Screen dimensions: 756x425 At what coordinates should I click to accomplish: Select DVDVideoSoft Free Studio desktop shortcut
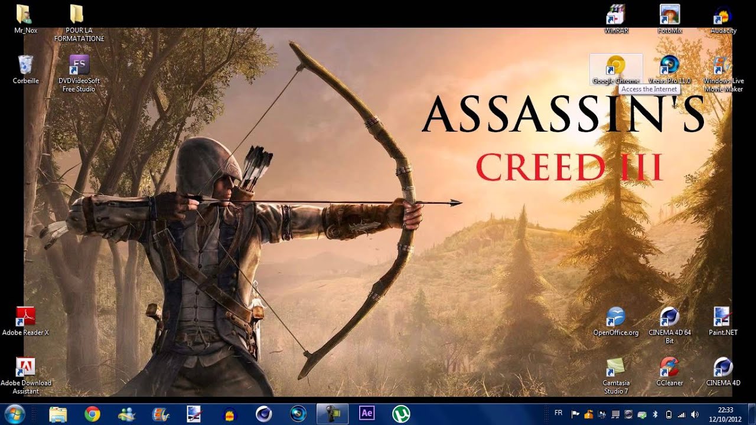79,73
